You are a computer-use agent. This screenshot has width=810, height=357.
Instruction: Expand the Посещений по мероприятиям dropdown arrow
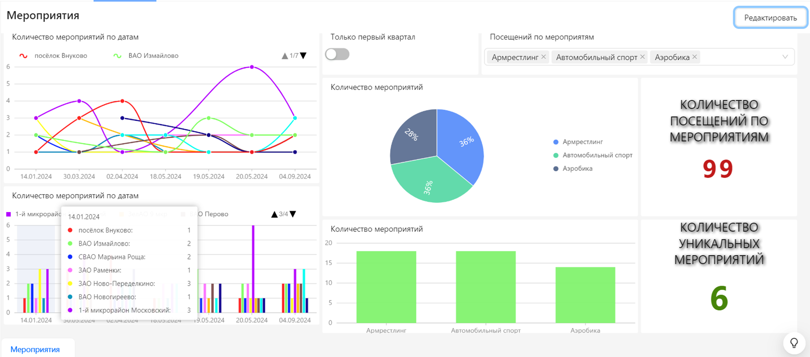pos(785,57)
